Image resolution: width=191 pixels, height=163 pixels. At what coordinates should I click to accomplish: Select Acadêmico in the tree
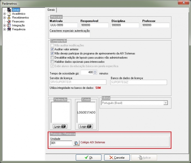pos(19,14)
